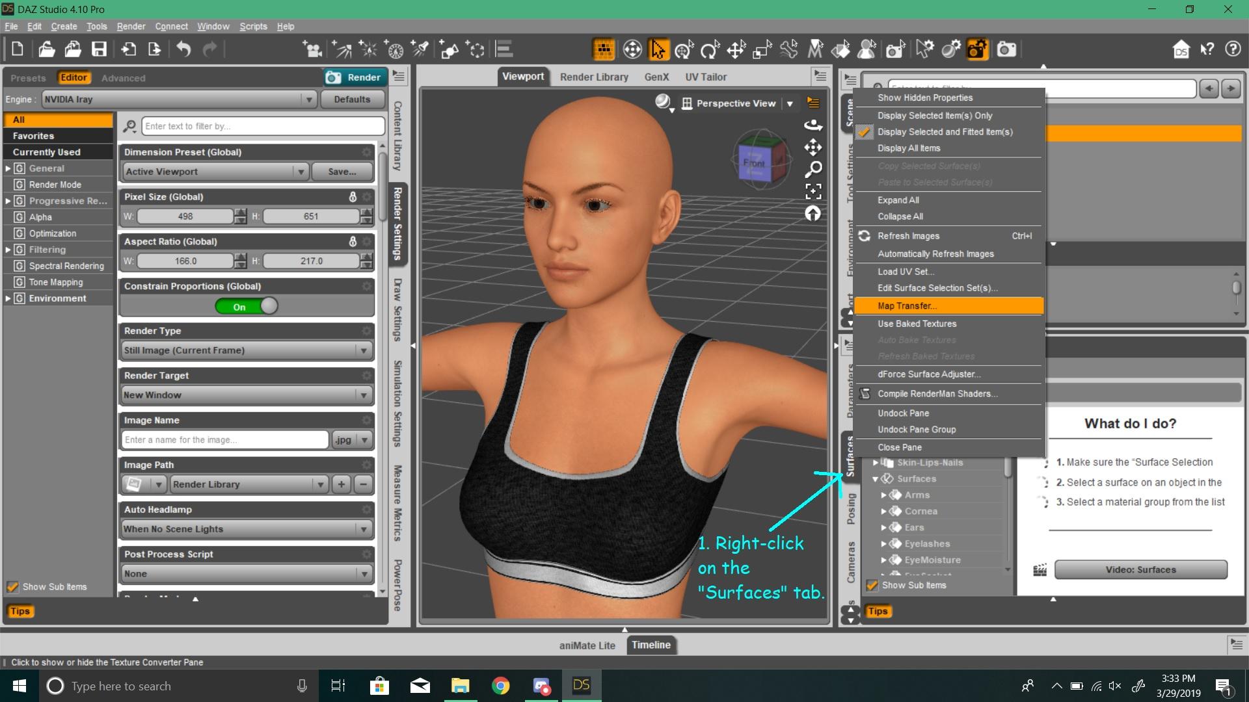Select the Translate tool icon

point(736,49)
